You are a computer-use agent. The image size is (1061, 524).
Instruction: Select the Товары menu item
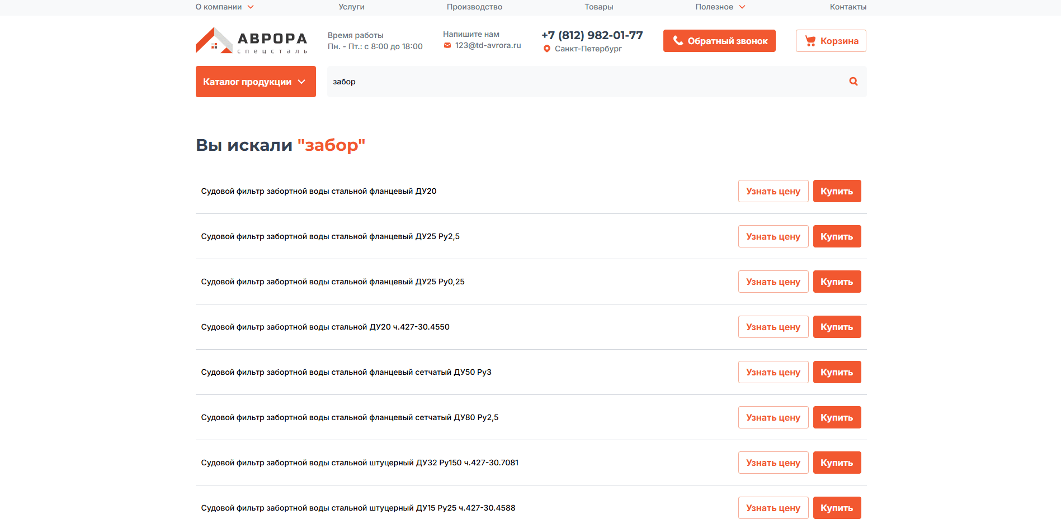598,7
